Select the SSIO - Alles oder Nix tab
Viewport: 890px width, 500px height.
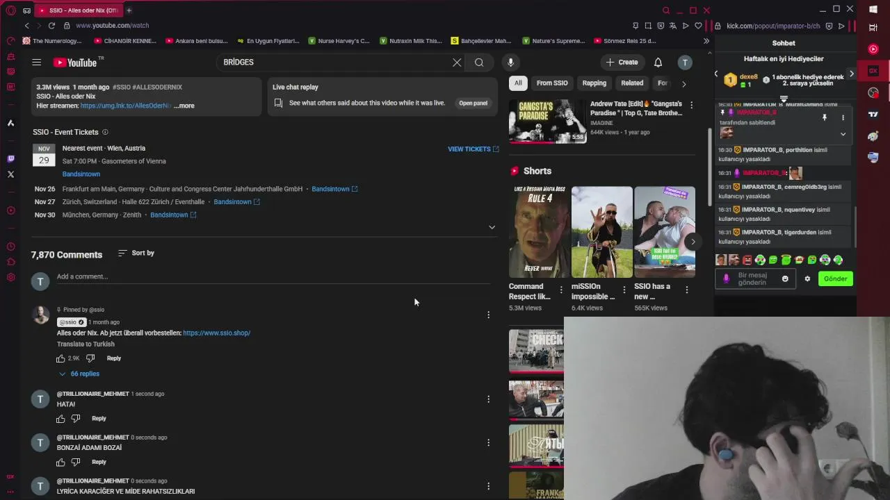coord(78,10)
